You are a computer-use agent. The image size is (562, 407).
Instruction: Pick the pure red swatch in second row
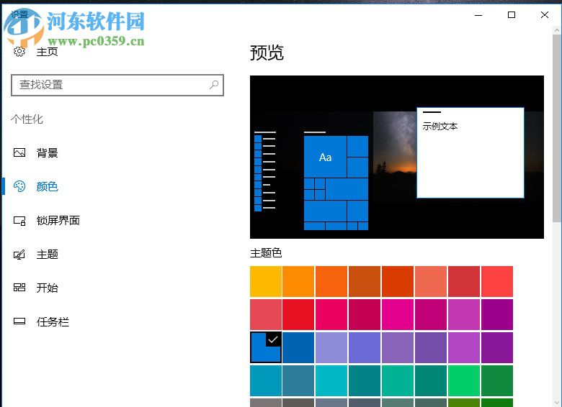(298, 314)
